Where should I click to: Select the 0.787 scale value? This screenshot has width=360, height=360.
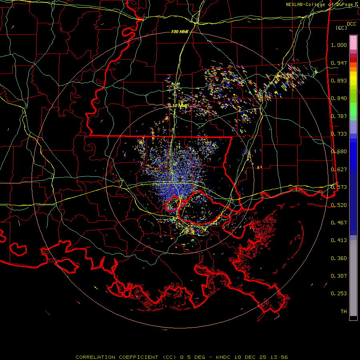(x=339, y=116)
